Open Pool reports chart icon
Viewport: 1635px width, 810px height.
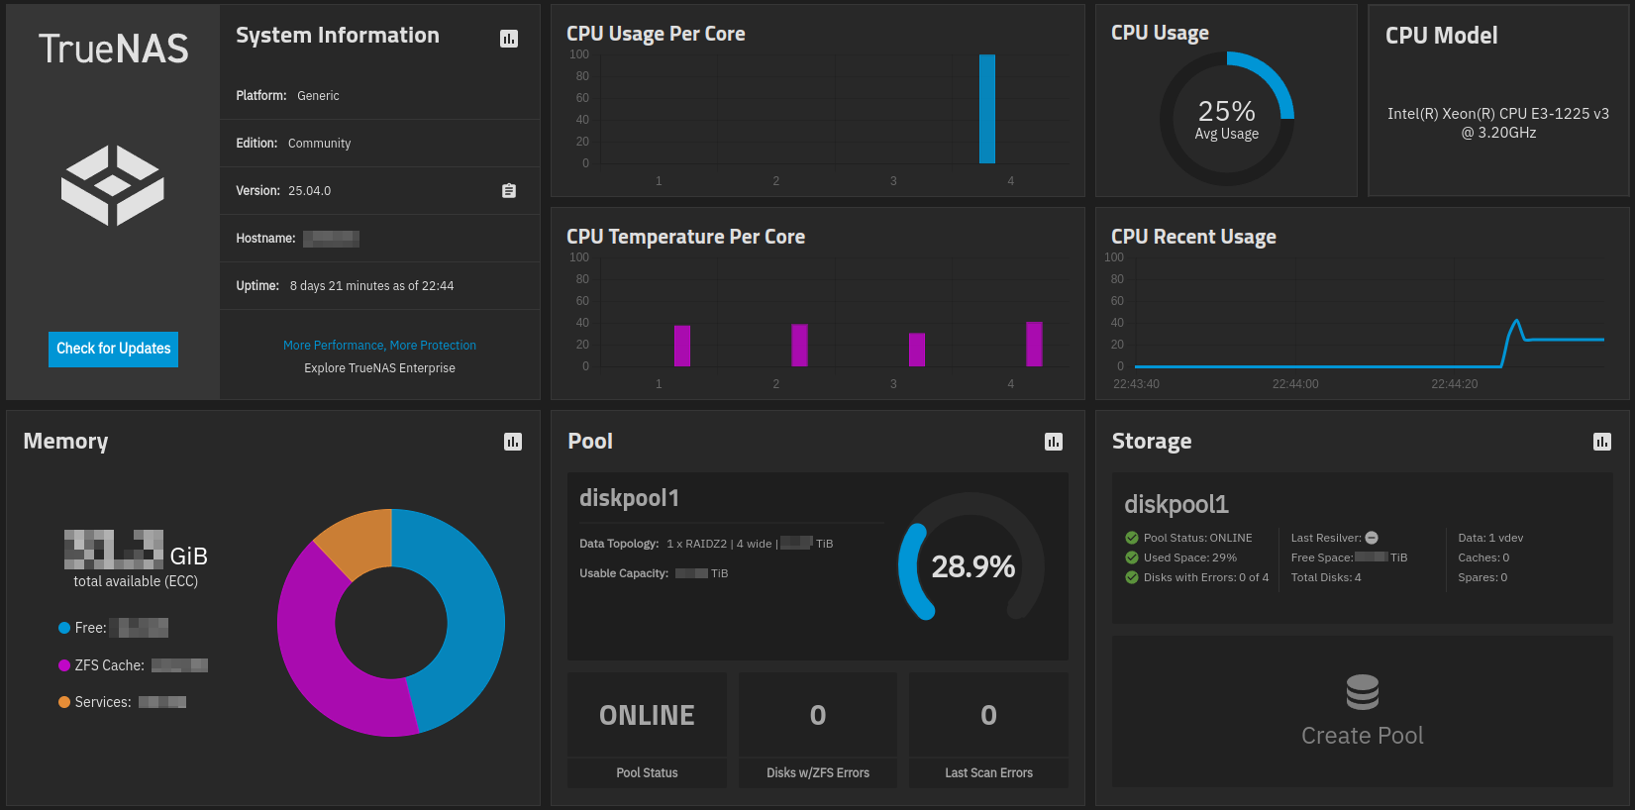pos(1054,442)
